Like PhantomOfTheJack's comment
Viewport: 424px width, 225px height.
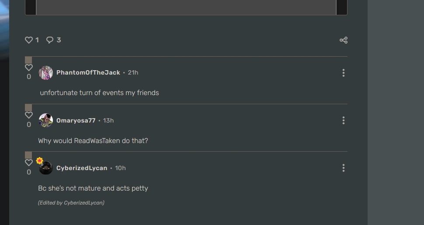[29, 68]
